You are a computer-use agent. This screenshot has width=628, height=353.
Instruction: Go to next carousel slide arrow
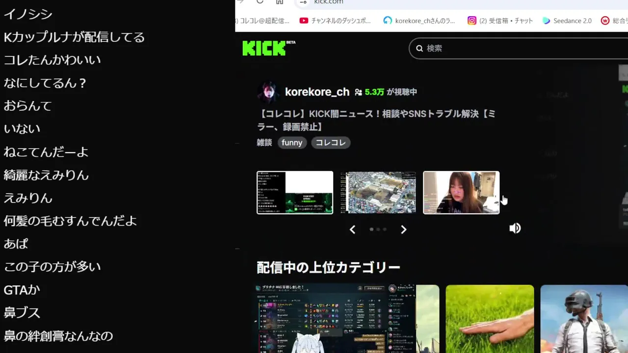(403, 229)
